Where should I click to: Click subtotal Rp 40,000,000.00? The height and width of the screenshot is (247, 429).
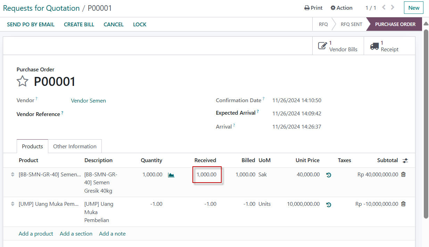click(x=378, y=174)
